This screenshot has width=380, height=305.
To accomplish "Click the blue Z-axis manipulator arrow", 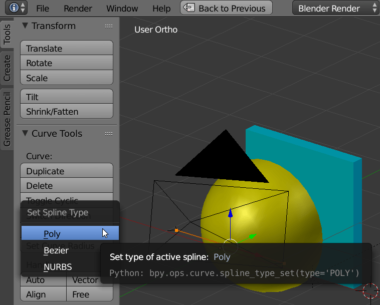I will click(230, 213).
